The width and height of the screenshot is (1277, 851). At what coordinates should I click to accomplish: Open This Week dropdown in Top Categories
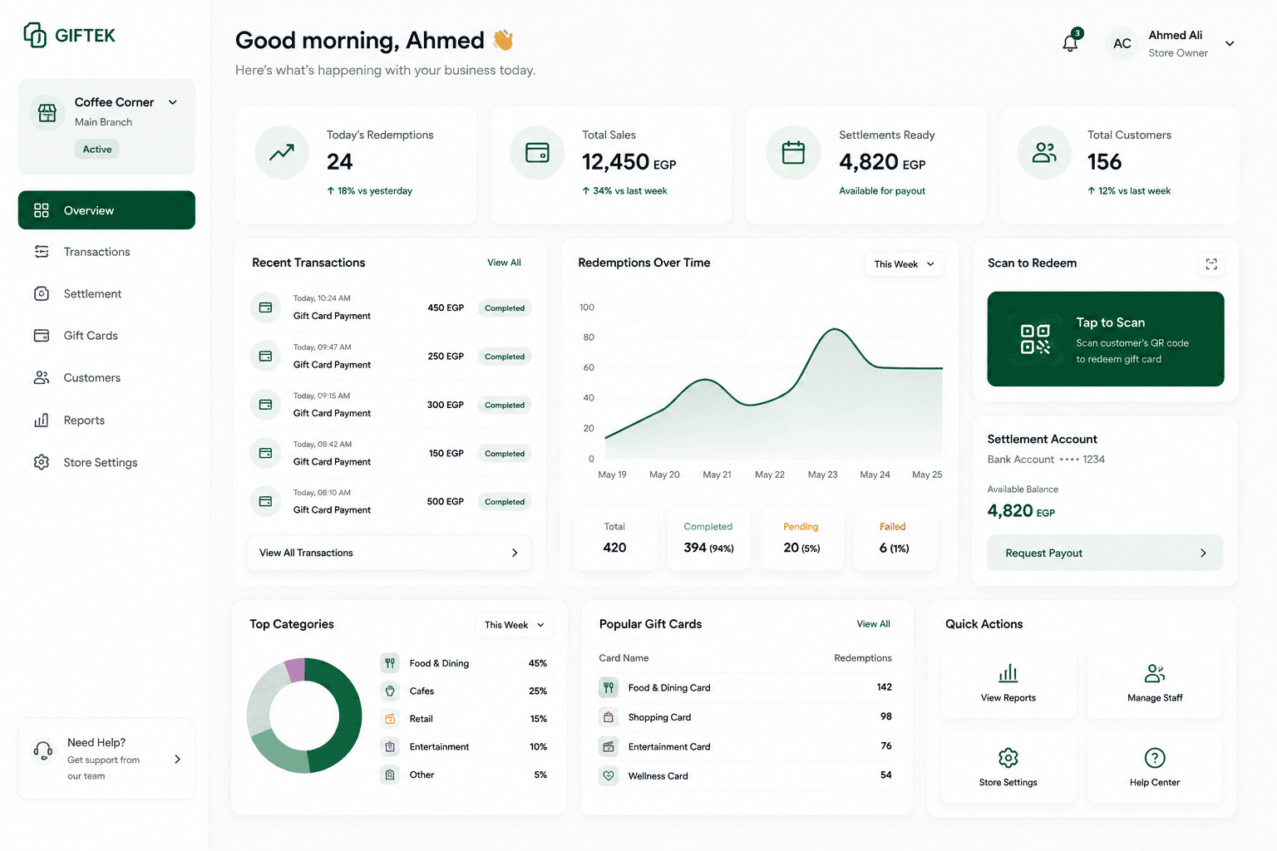point(514,625)
